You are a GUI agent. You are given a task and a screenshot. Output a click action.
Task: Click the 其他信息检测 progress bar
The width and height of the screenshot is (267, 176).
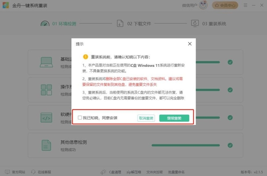(x=186, y=145)
